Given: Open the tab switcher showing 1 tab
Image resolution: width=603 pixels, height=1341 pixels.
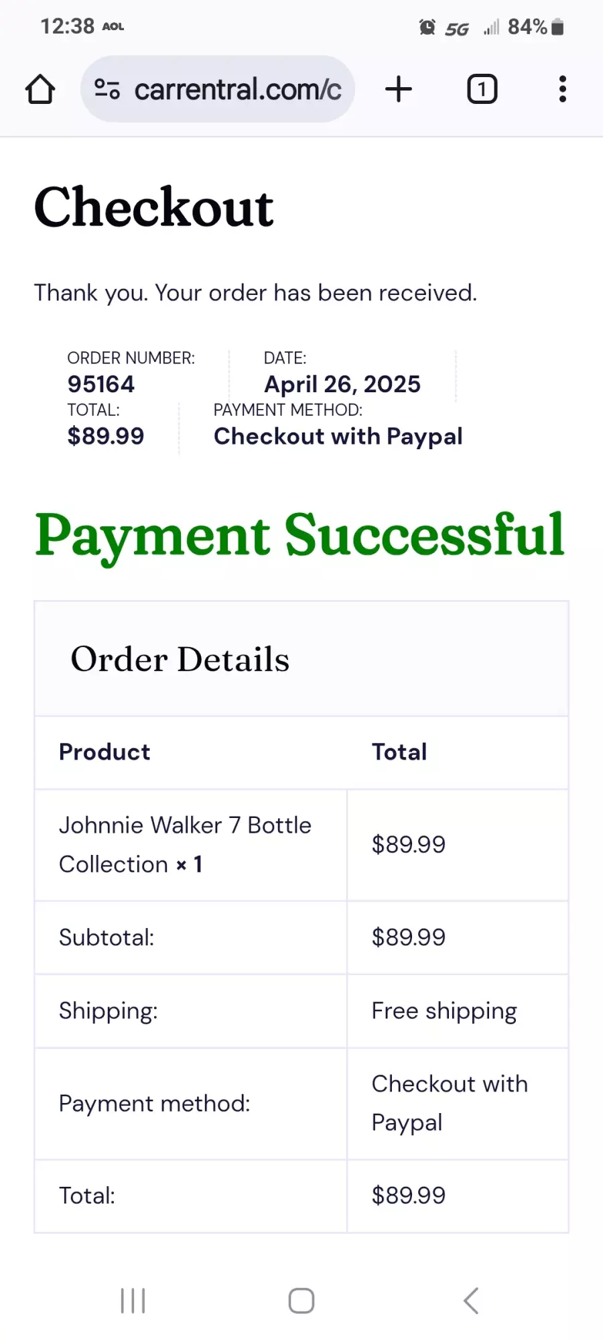Looking at the screenshot, I should tap(482, 89).
